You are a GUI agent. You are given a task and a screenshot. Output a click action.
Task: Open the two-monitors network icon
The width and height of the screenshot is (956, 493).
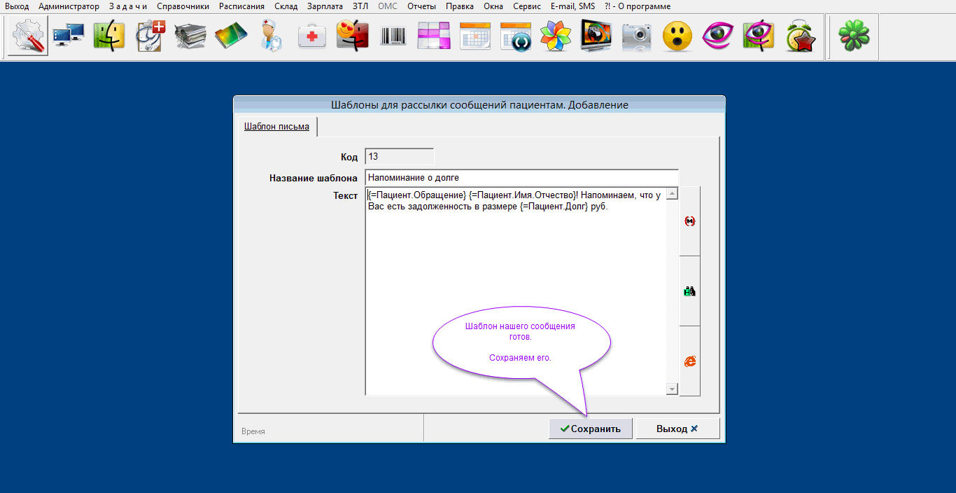69,36
